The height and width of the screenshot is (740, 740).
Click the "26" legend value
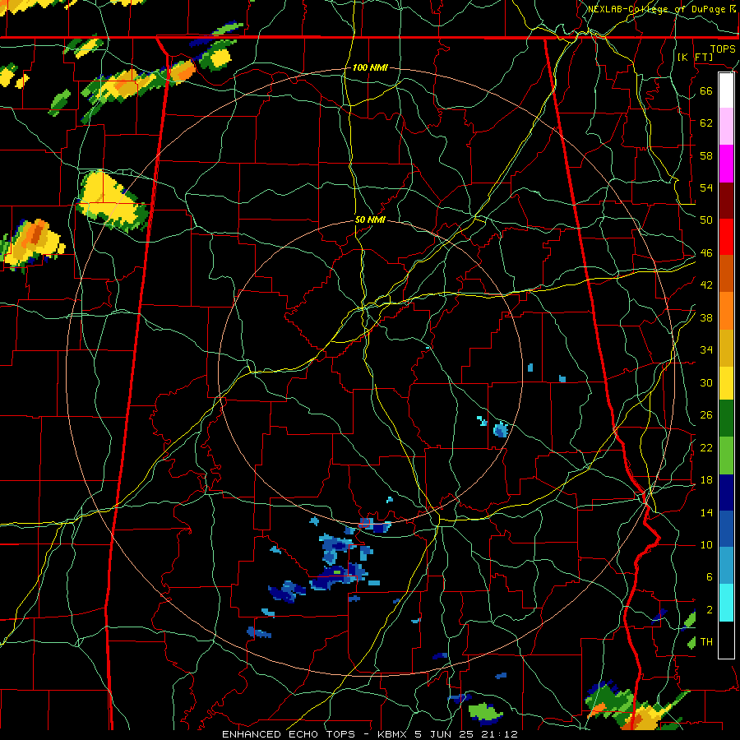pos(706,415)
